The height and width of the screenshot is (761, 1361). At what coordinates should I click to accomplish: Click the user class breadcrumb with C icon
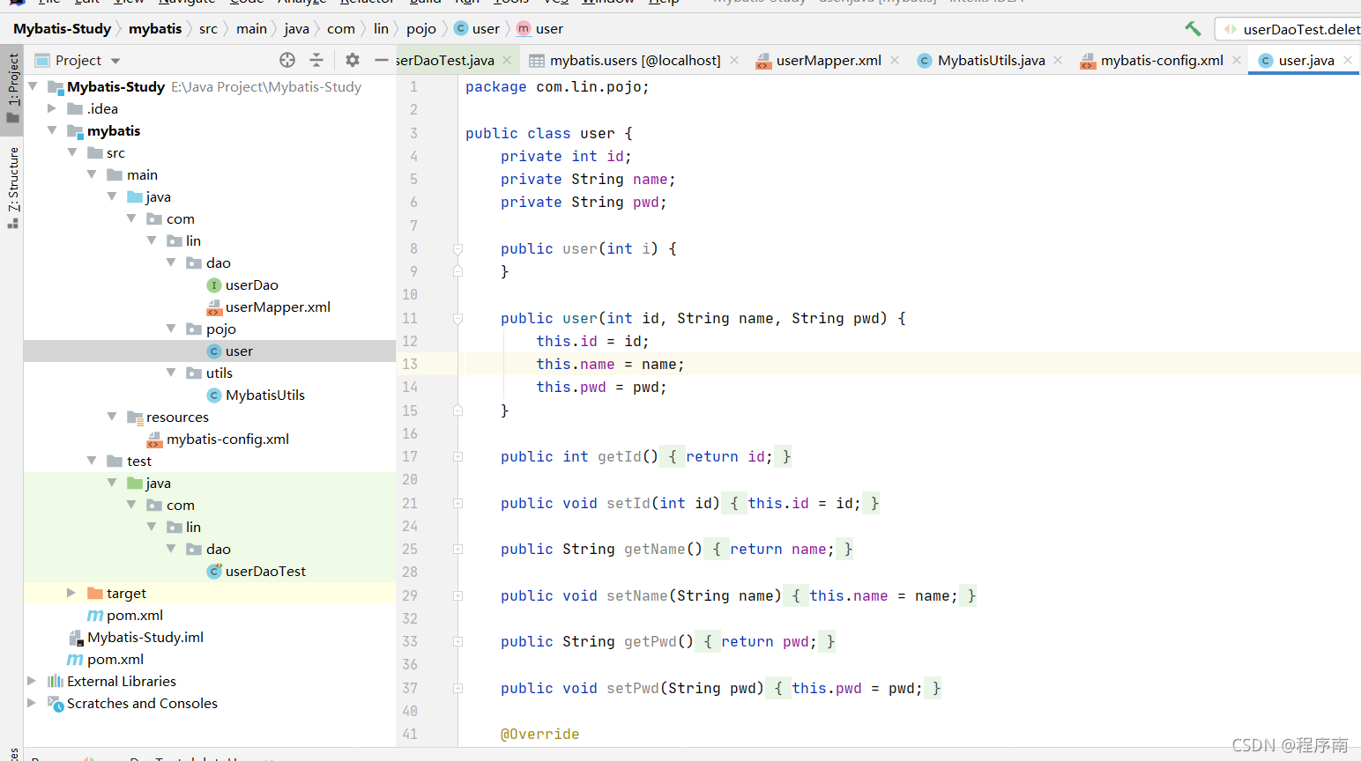click(477, 29)
